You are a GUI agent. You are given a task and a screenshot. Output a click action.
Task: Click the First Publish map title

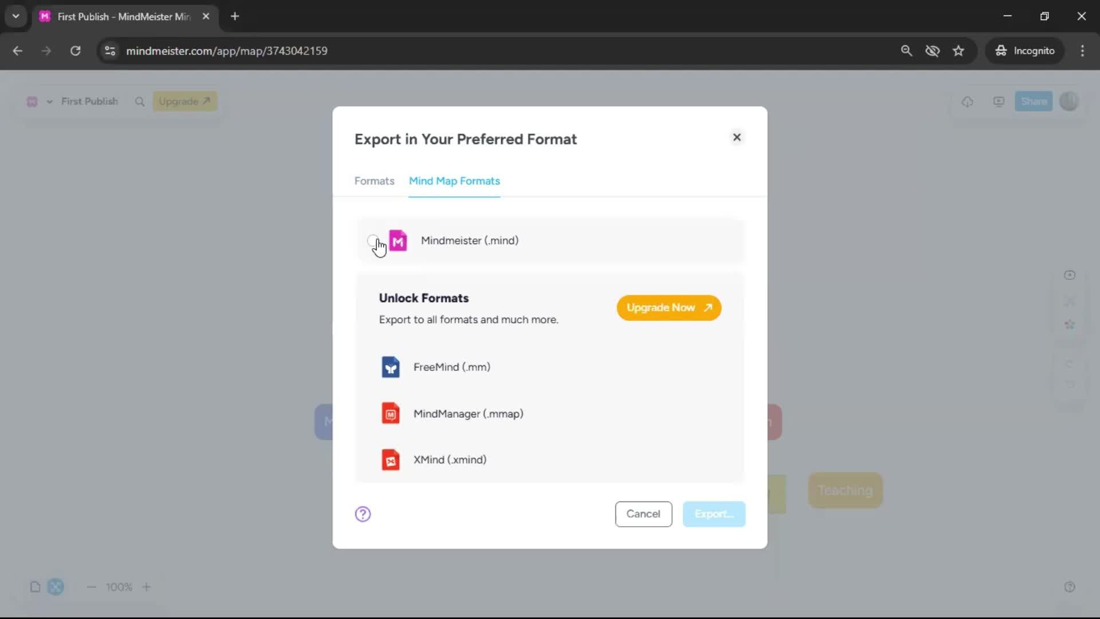pos(89,101)
